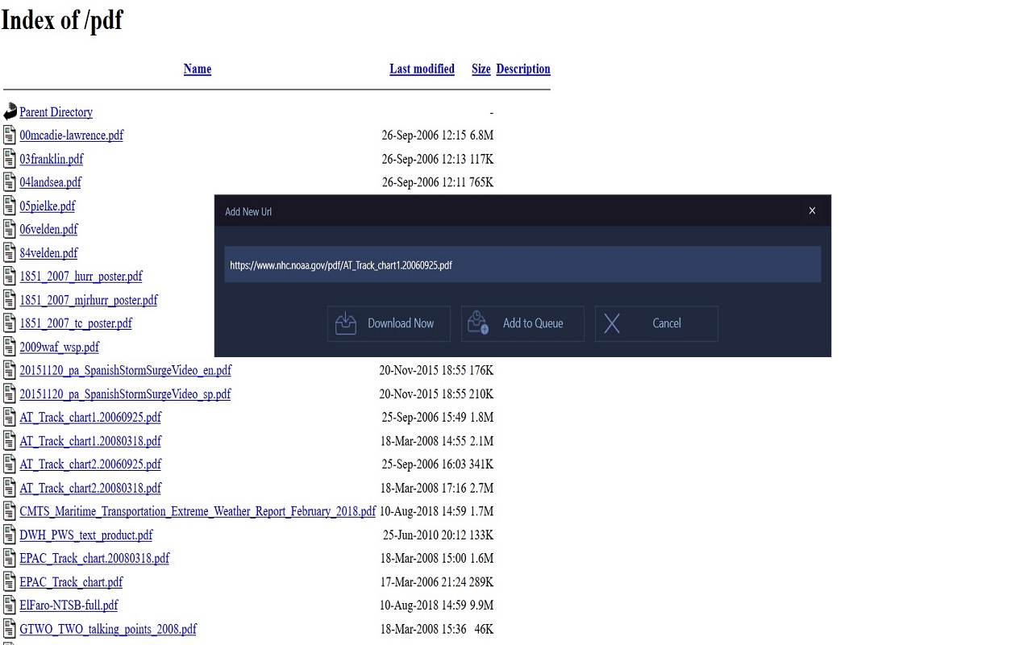Open 04landsea.pdf link
Image resolution: width=1032 pixels, height=645 pixels.
50,182
